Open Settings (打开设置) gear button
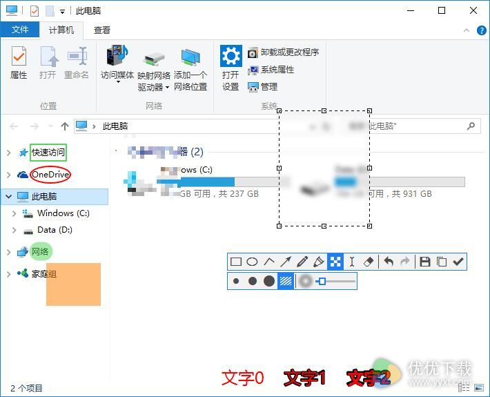490x397 pixels. click(x=231, y=68)
